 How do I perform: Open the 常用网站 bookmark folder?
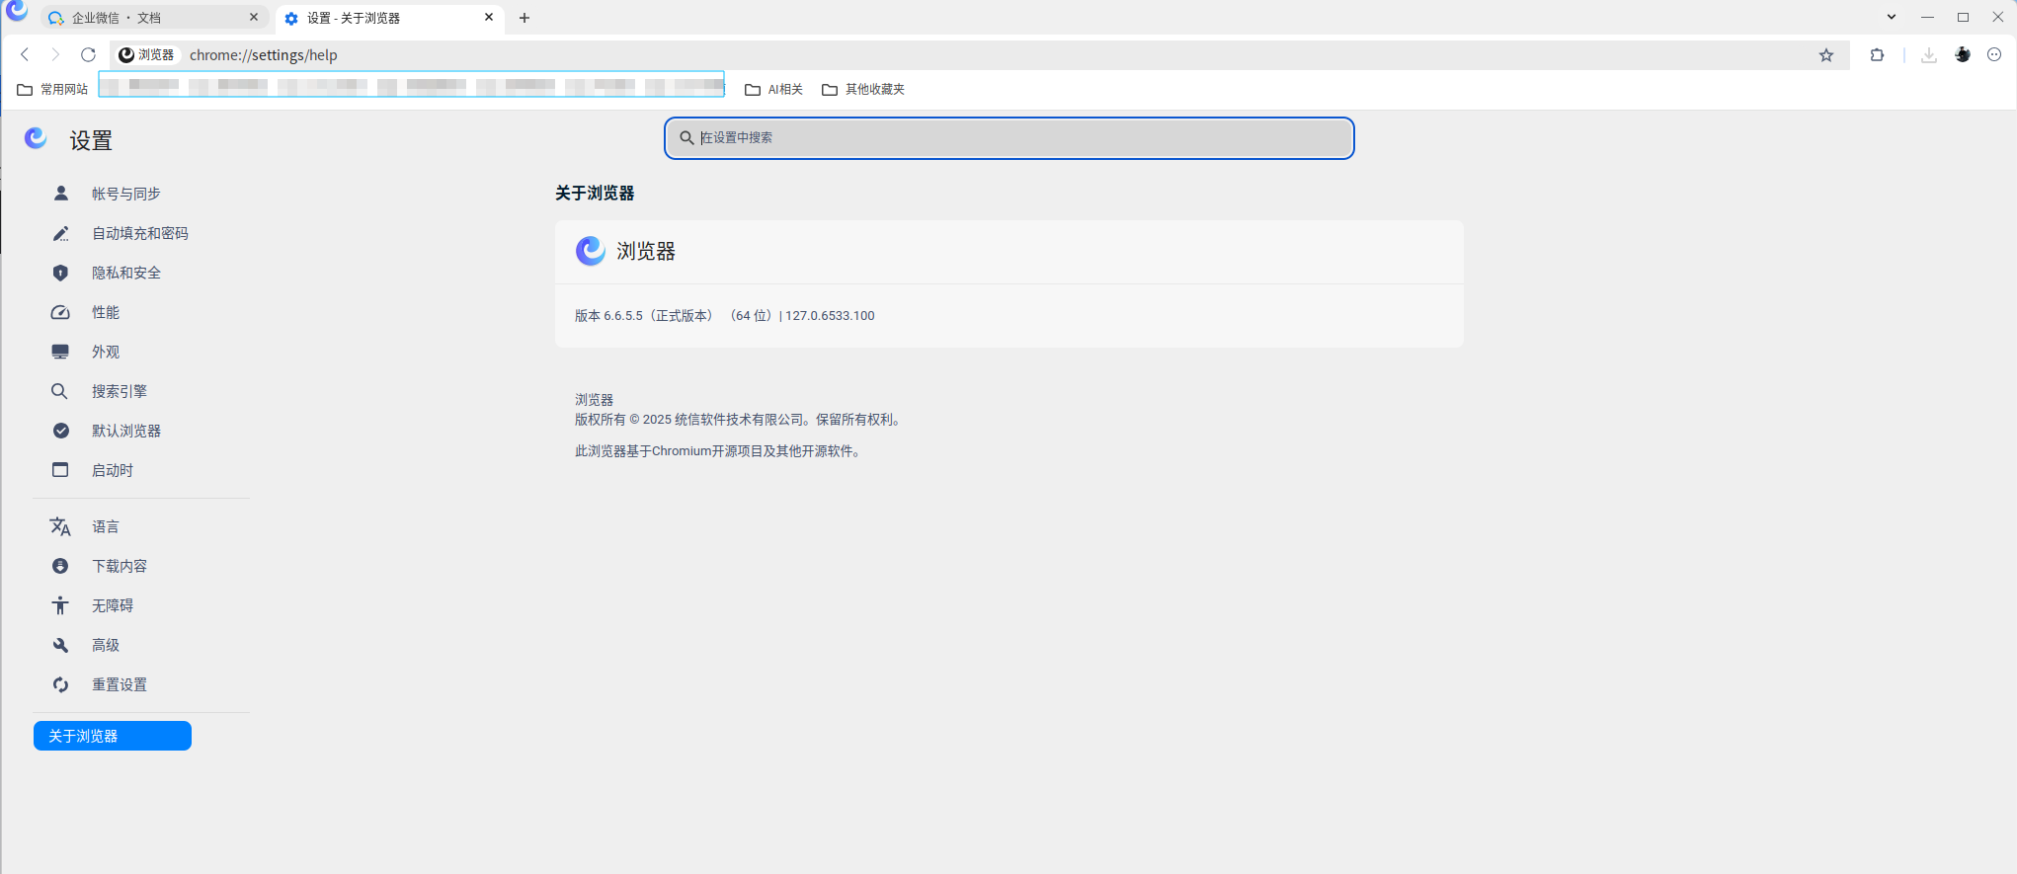click(52, 90)
